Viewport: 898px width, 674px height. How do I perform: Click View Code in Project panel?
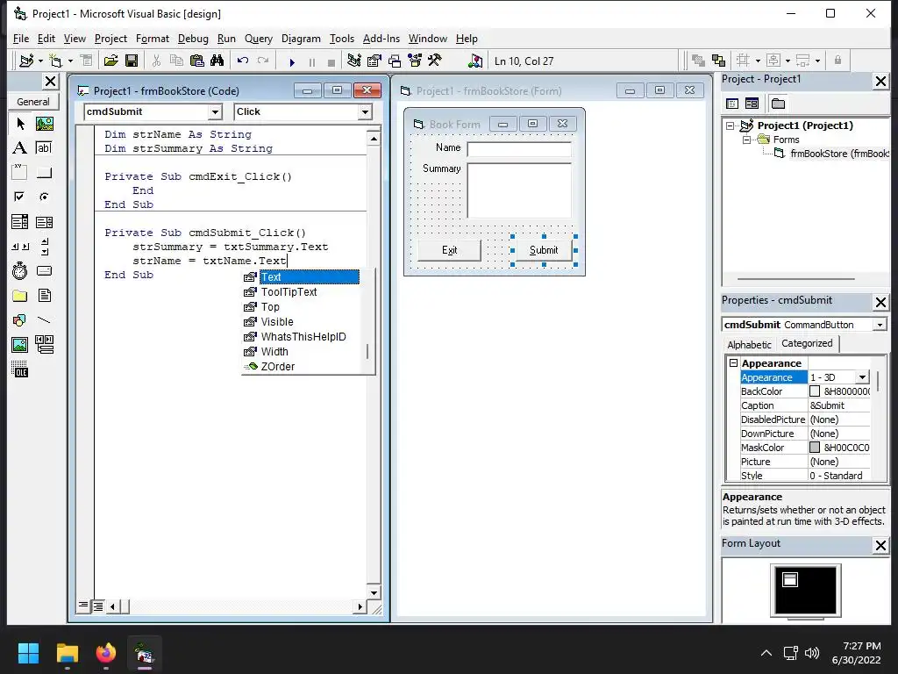point(732,104)
